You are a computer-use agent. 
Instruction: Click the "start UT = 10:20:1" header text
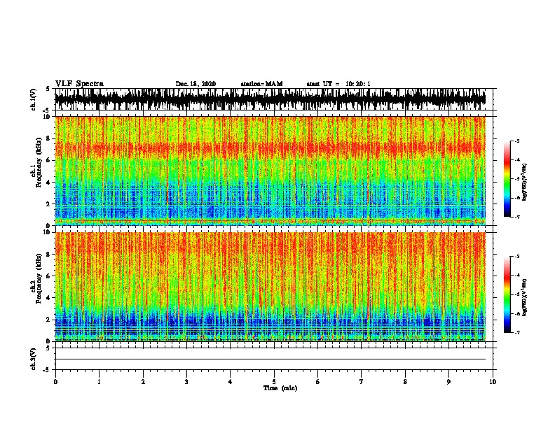point(338,84)
